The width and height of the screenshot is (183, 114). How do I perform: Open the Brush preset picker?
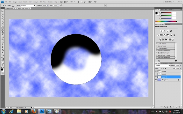pos(13,5)
